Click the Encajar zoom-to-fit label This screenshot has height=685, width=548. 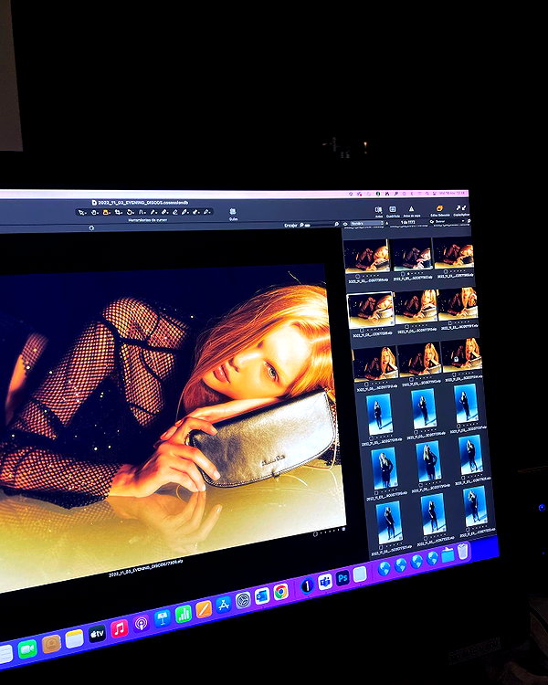pyautogui.click(x=290, y=226)
